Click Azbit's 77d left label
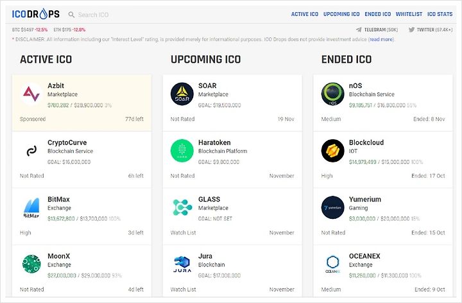 134,119
